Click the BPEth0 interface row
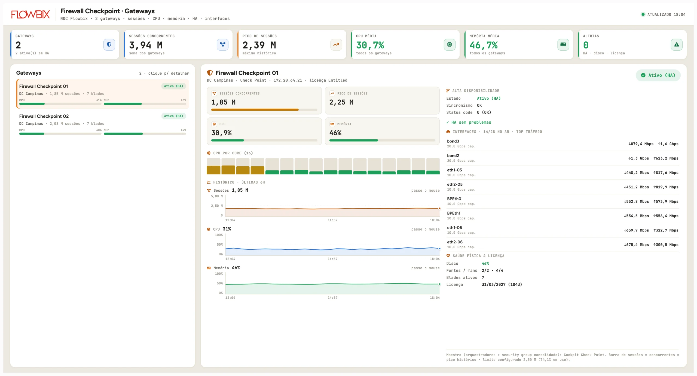The height and width of the screenshot is (376, 697). [x=563, y=201]
